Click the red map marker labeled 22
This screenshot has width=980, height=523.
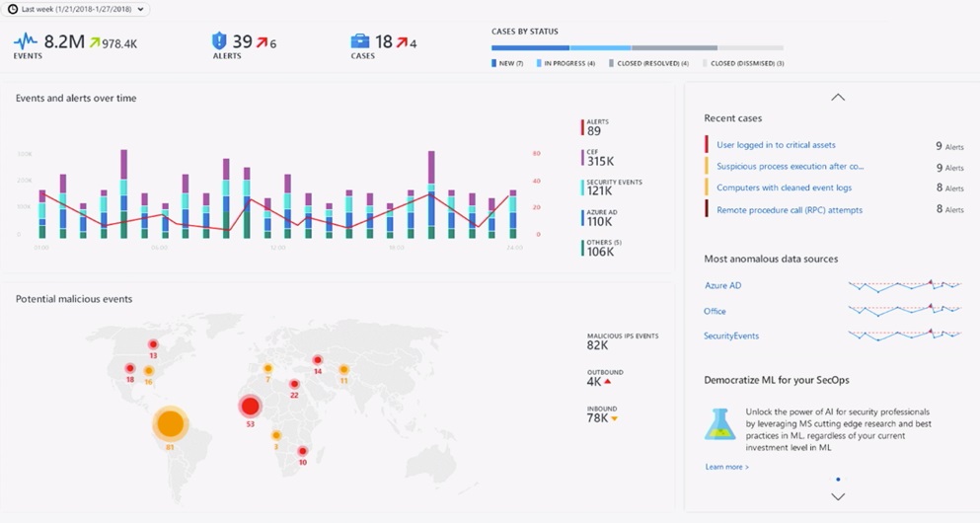pos(294,384)
